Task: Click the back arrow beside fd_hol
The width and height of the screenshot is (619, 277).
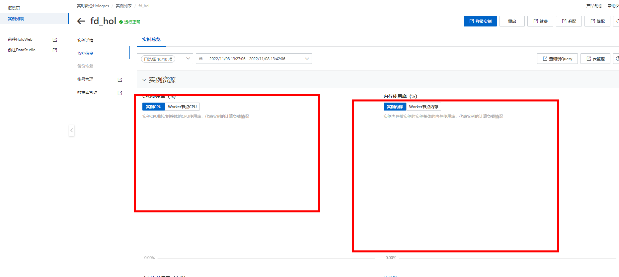Action: (81, 21)
